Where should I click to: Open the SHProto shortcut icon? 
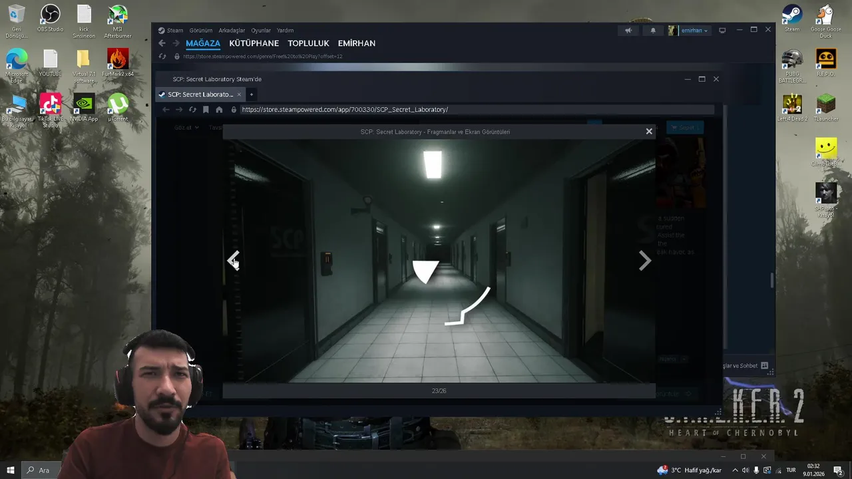tap(826, 200)
